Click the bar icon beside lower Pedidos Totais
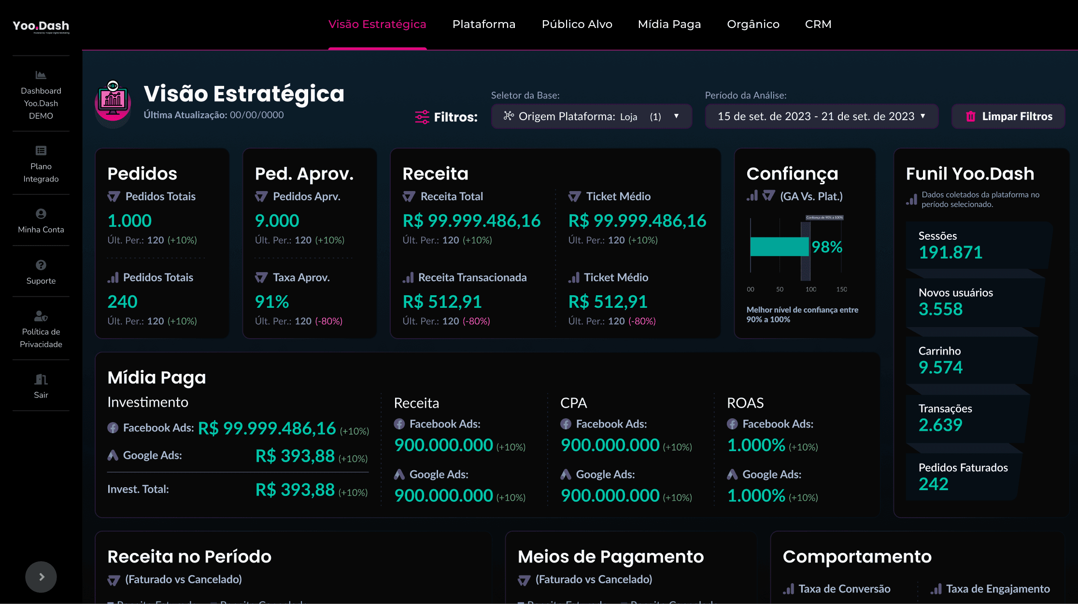The image size is (1078, 604). coord(113,277)
